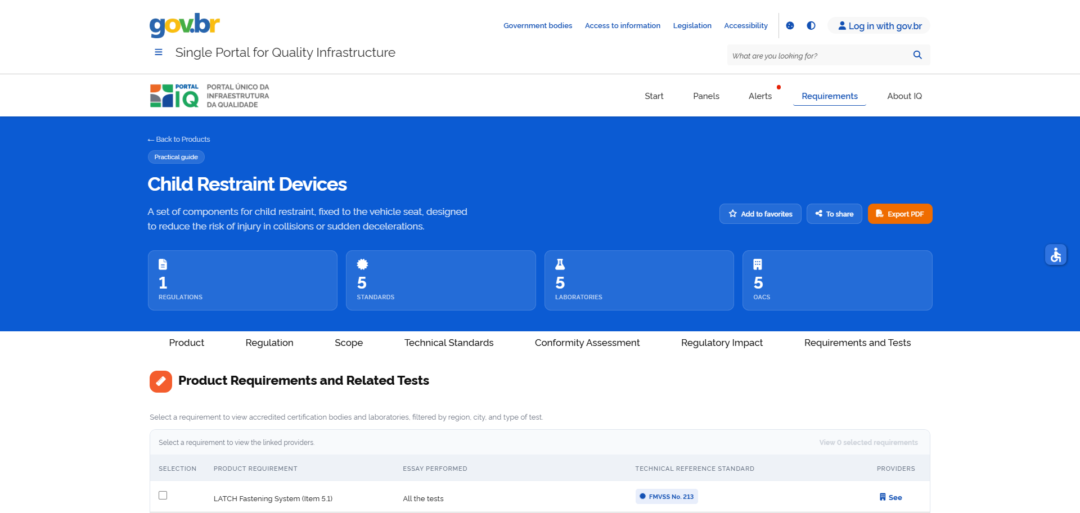Click the orange requirements section icon

click(x=161, y=381)
